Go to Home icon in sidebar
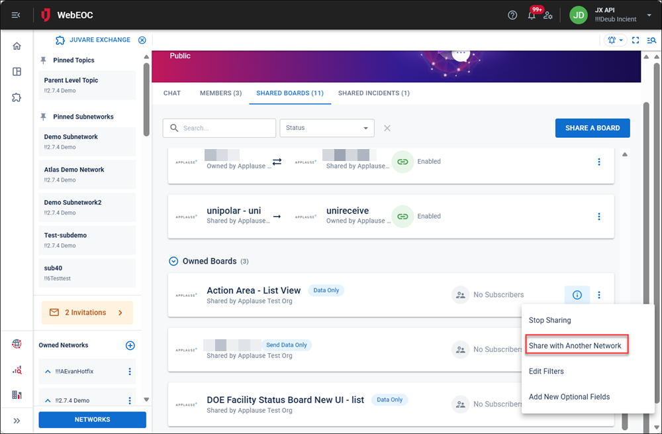Screen dimensions: 662x434 [x=17, y=46]
